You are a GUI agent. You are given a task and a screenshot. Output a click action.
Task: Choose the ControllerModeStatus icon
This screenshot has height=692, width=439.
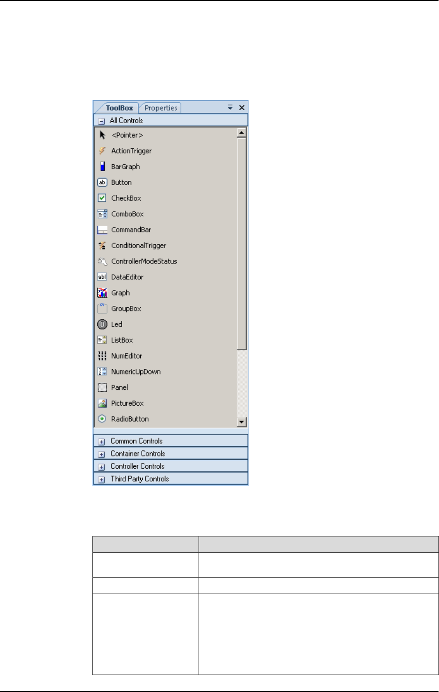point(102,261)
